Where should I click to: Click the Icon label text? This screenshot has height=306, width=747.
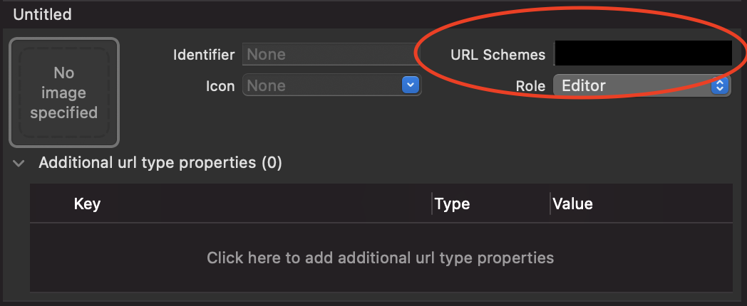point(220,86)
